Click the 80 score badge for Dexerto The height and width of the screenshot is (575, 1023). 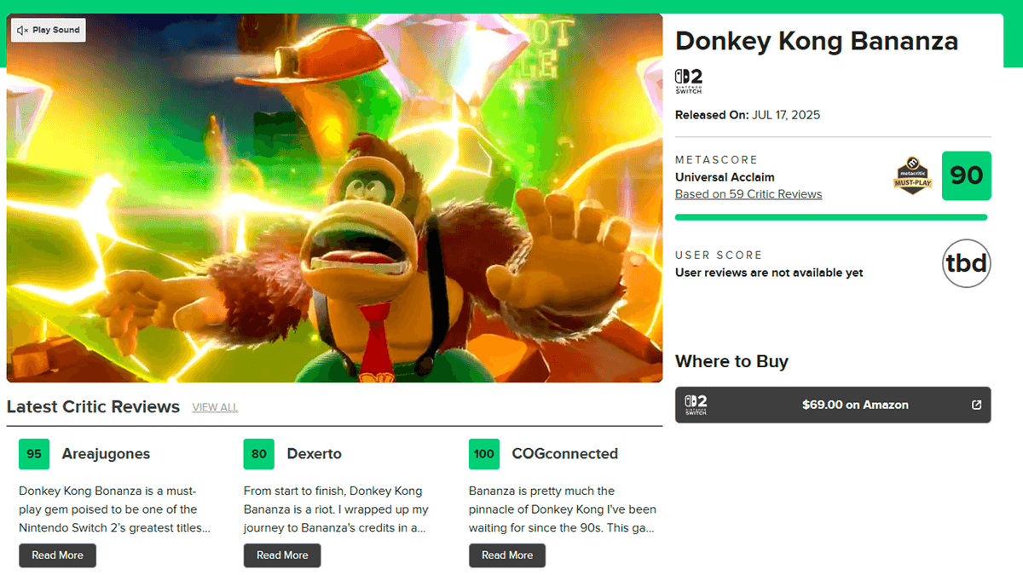pyautogui.click(x=258, y=454)
